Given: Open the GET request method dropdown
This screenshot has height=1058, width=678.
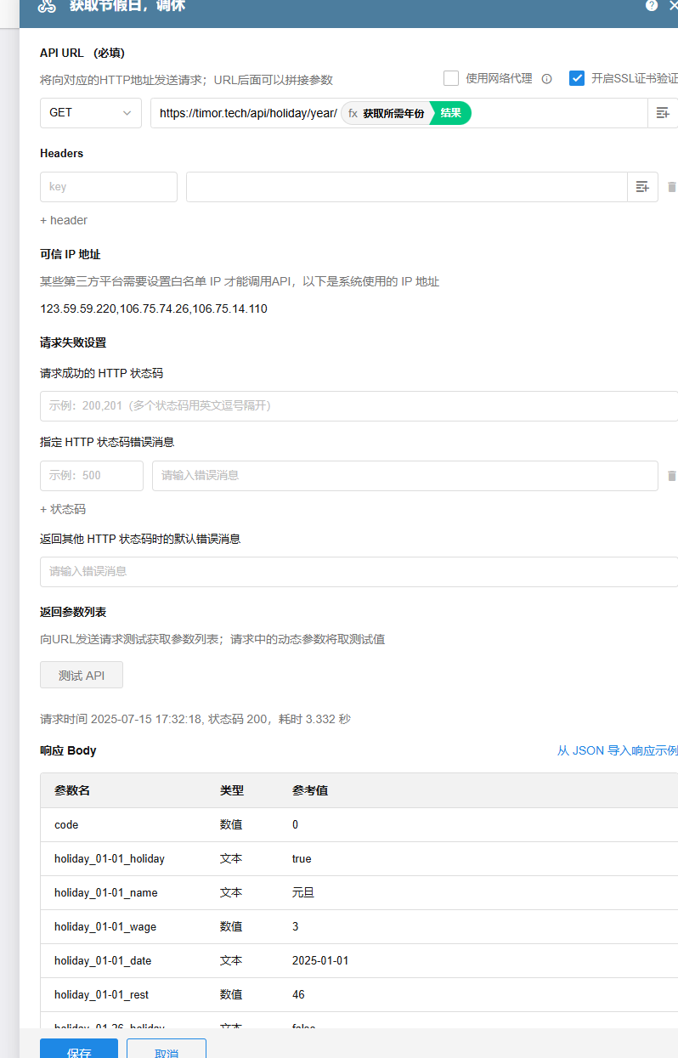Looking at the screenshot, I should pyautogui.click(x=91, y=113).
